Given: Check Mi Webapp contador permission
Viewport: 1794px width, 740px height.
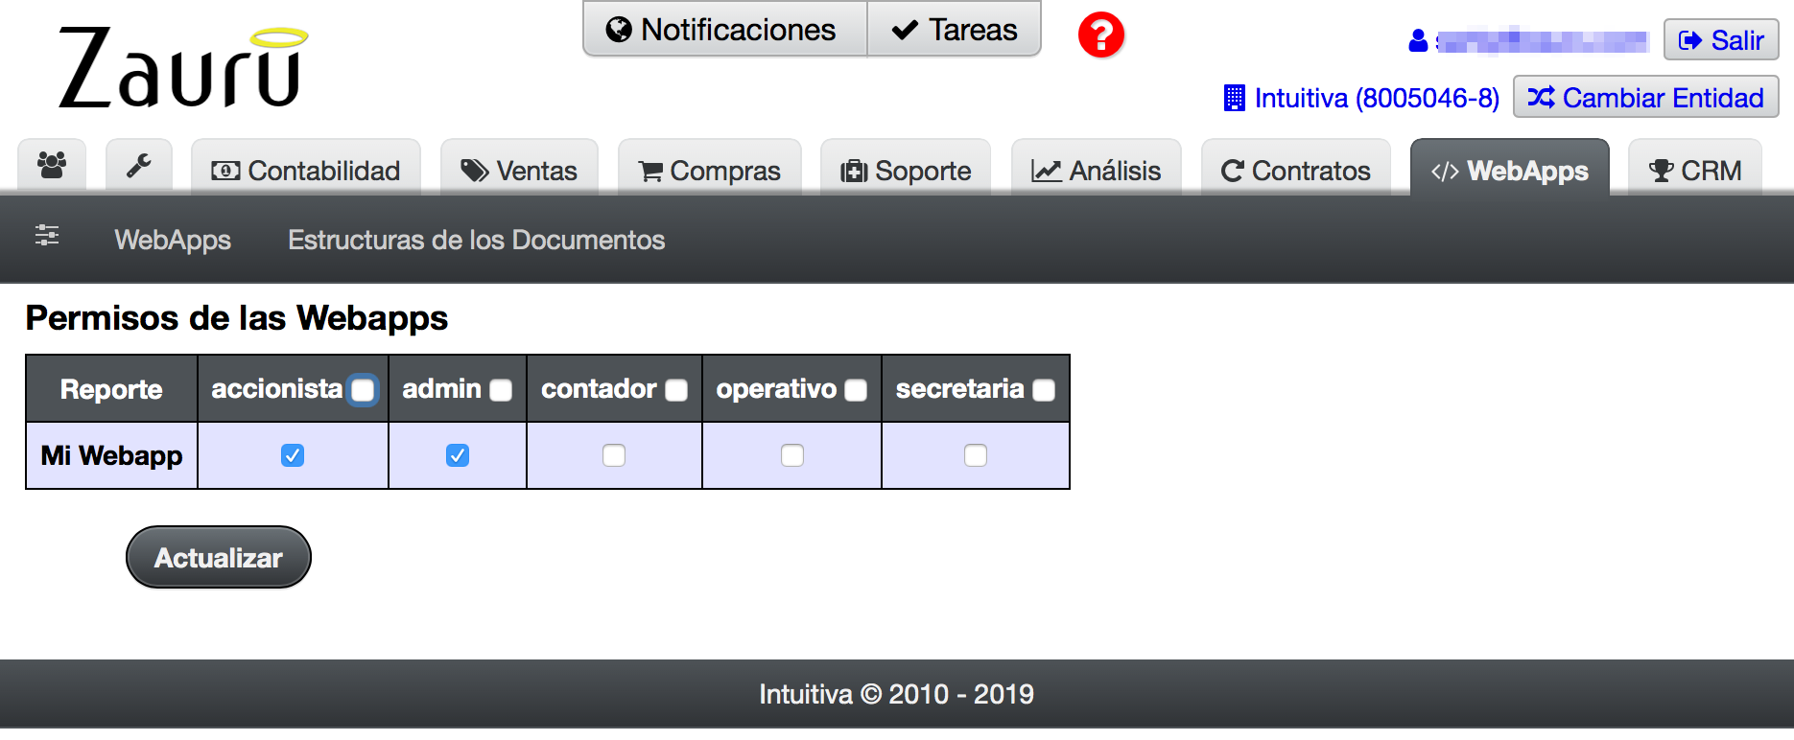Looking at the screenshot, I should pos(614,455).
